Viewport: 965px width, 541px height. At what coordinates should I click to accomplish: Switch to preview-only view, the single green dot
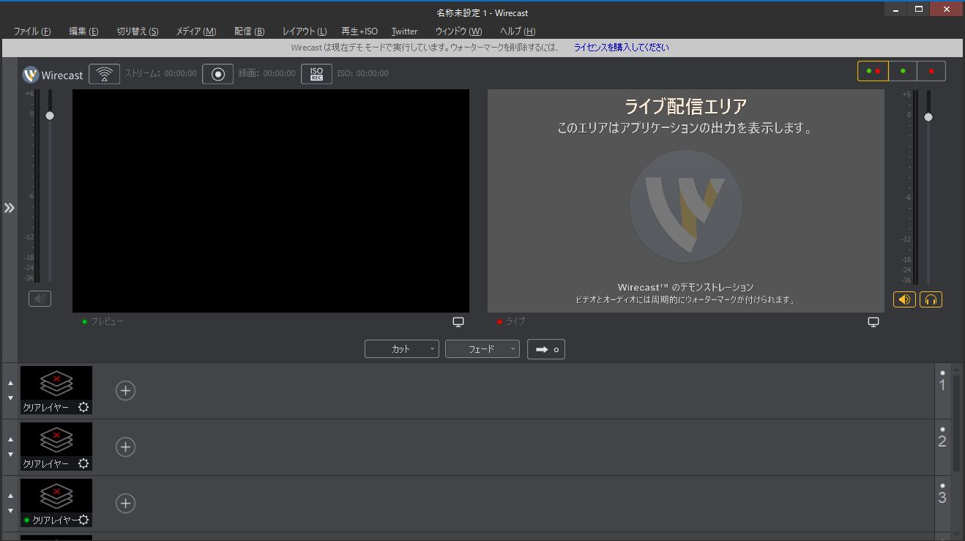tap(902, 71)
